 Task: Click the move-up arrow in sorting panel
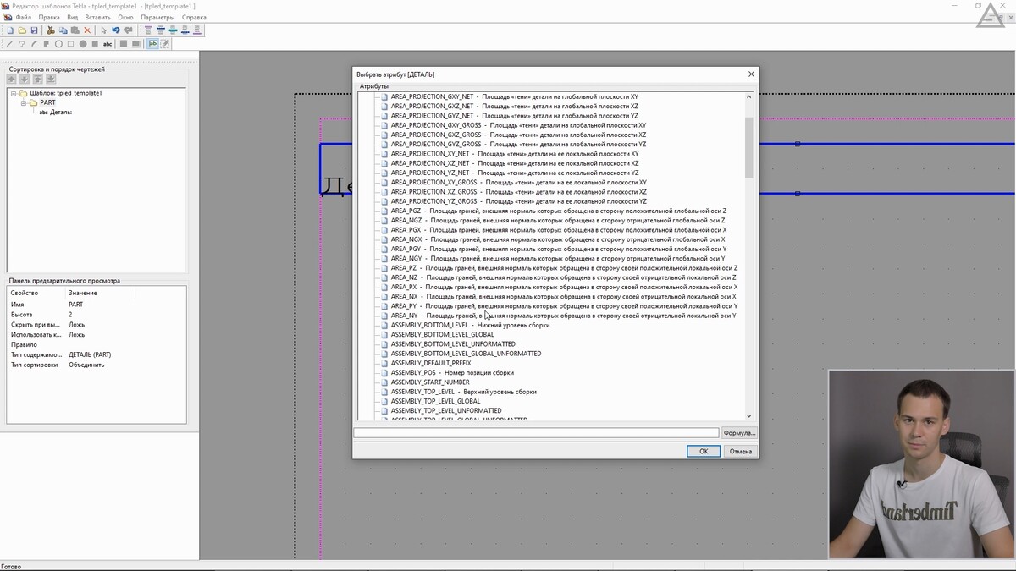tap(12, 80)
